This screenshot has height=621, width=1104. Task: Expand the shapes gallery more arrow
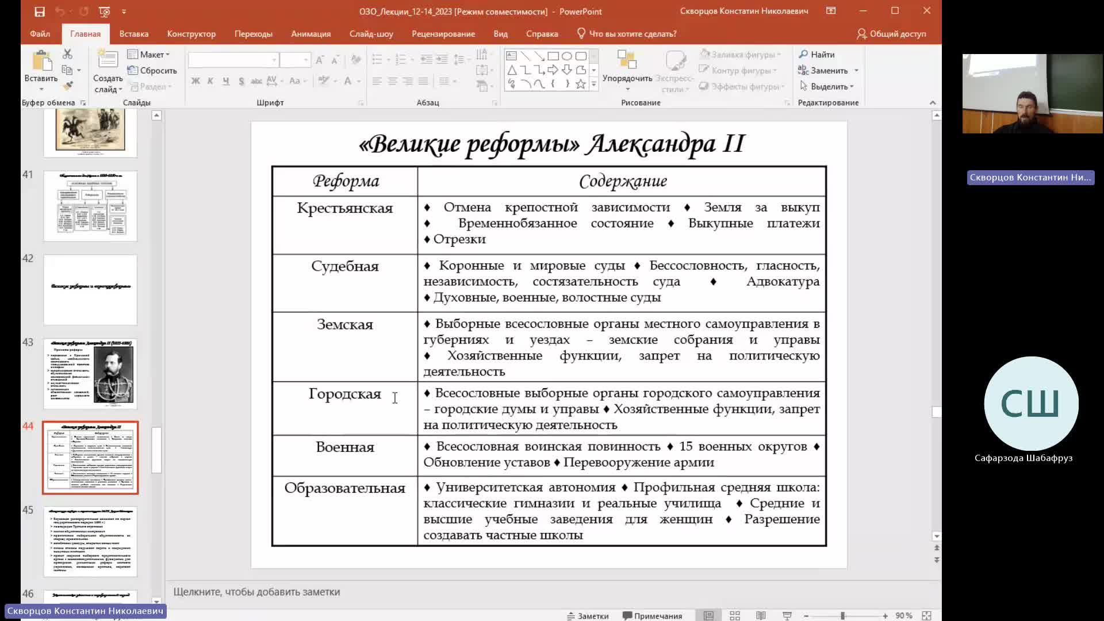[x=593, y=85]
